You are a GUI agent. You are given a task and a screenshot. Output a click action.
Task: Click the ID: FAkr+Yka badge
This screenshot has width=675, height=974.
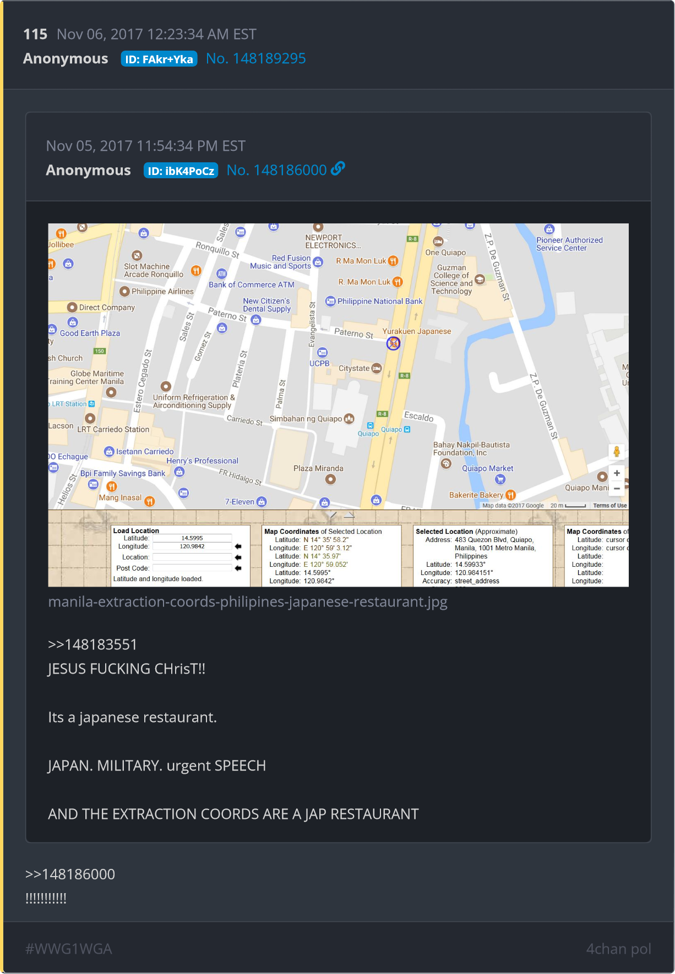tap(159, 59)
